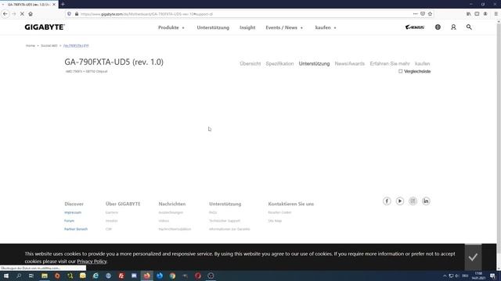Open Insight in top navigation
501x281 pixels.
[247, 28]
